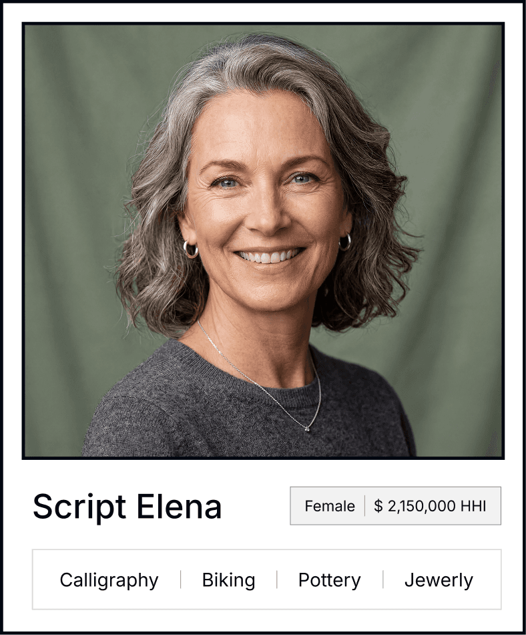Select the Calligraphy interest tag

click(x=109, y=580)
